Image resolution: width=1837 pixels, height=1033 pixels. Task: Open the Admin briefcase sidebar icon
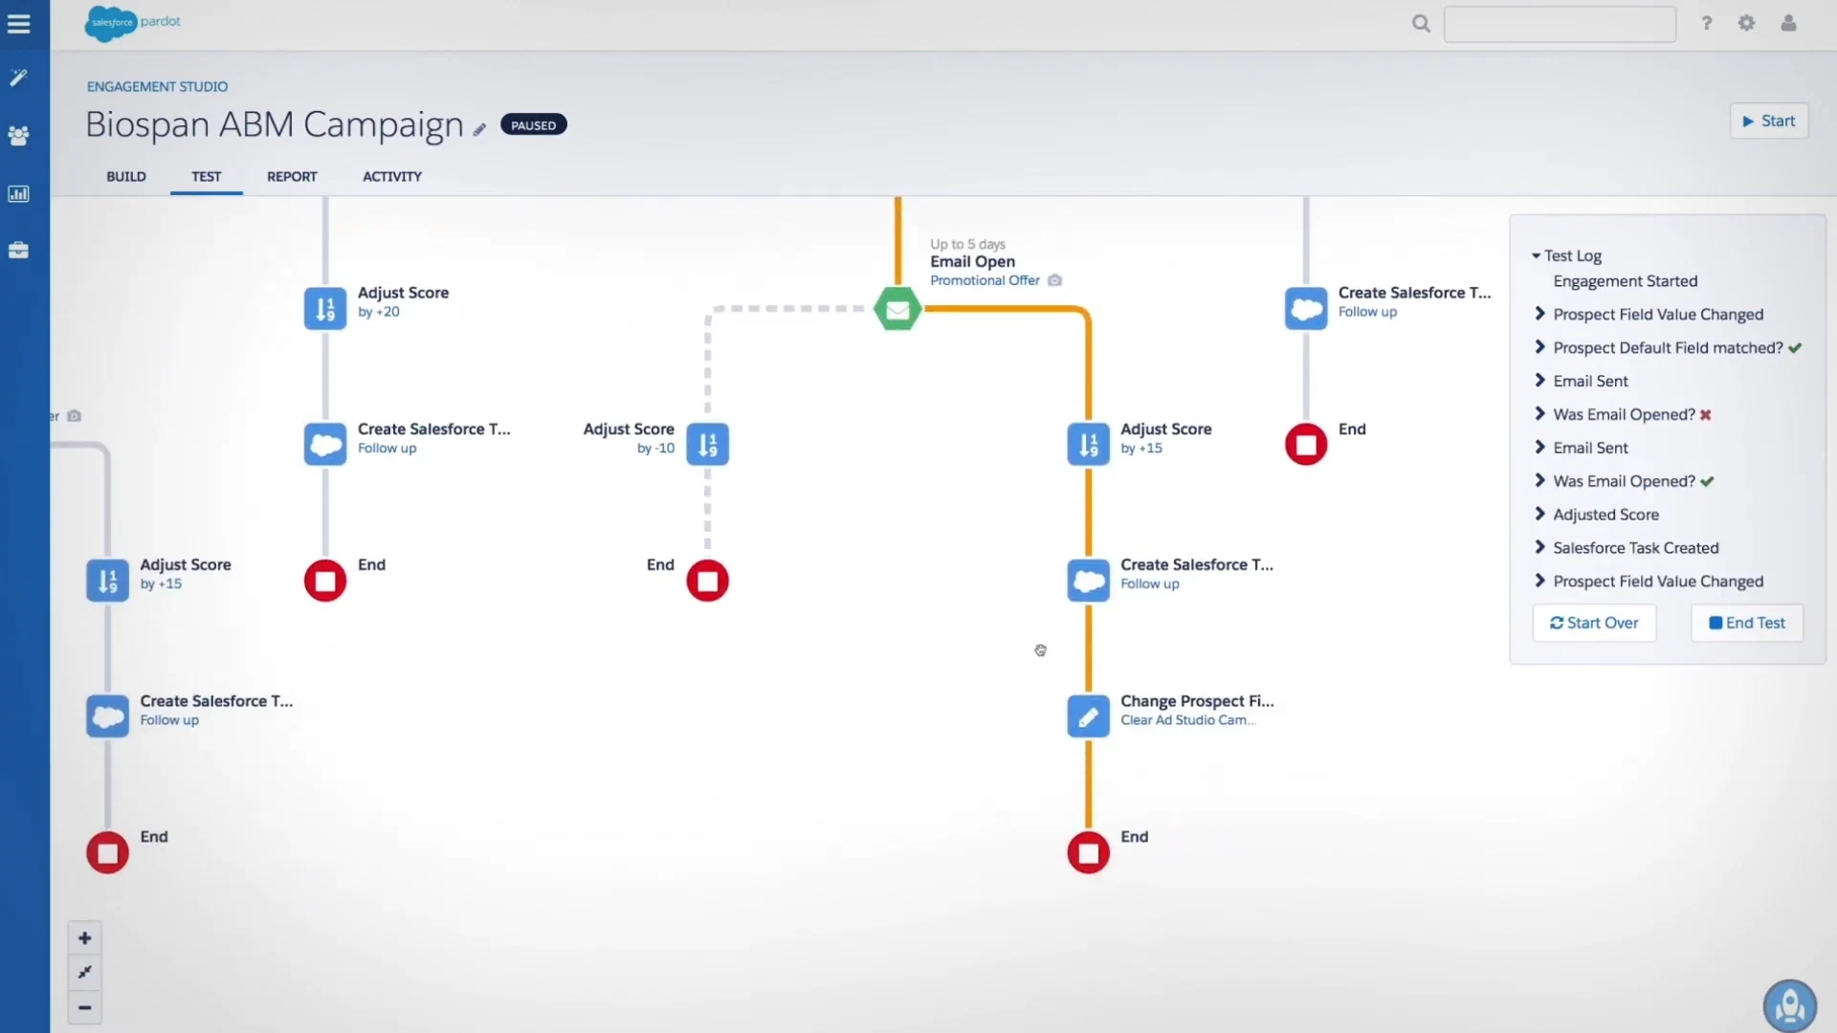18,251
